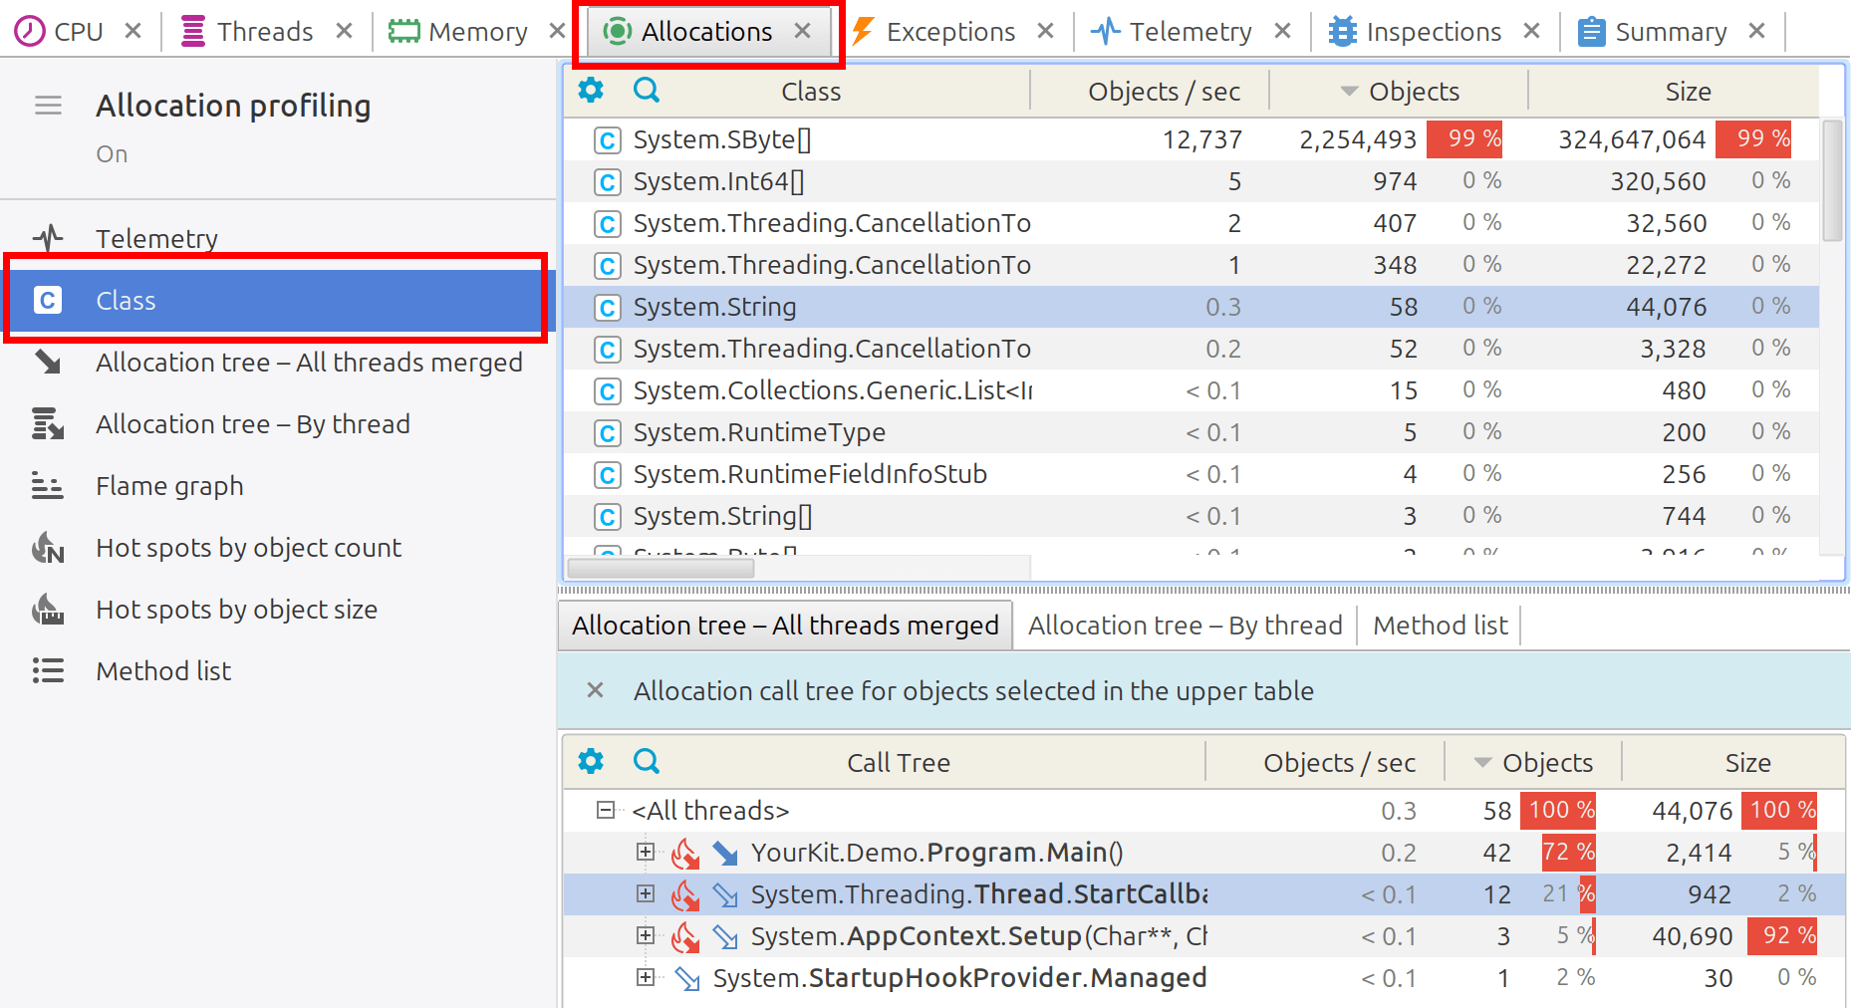
Task: Open settings gear of the Class table
Action: [591, 91]
